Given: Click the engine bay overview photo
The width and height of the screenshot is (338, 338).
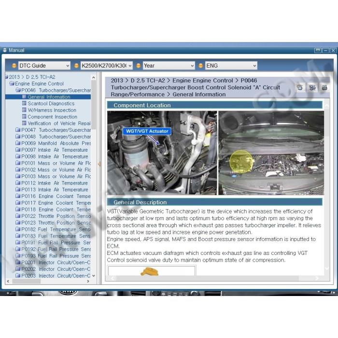Looking at the screenshot, I should point(271,153).
